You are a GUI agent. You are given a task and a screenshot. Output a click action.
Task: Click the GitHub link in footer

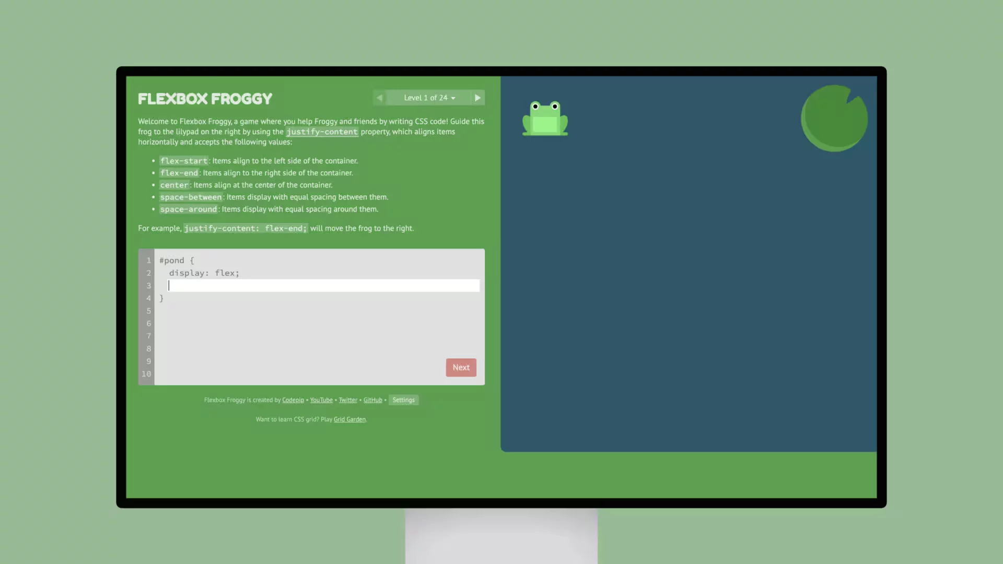372,399
